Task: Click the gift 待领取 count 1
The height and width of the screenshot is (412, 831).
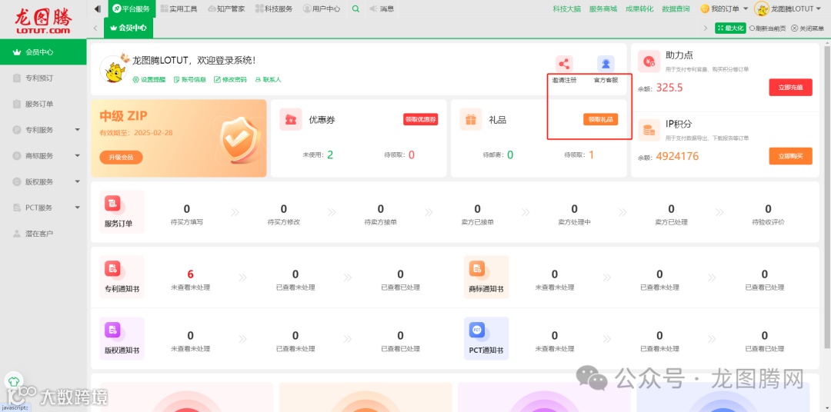Action: pos(591,154)
